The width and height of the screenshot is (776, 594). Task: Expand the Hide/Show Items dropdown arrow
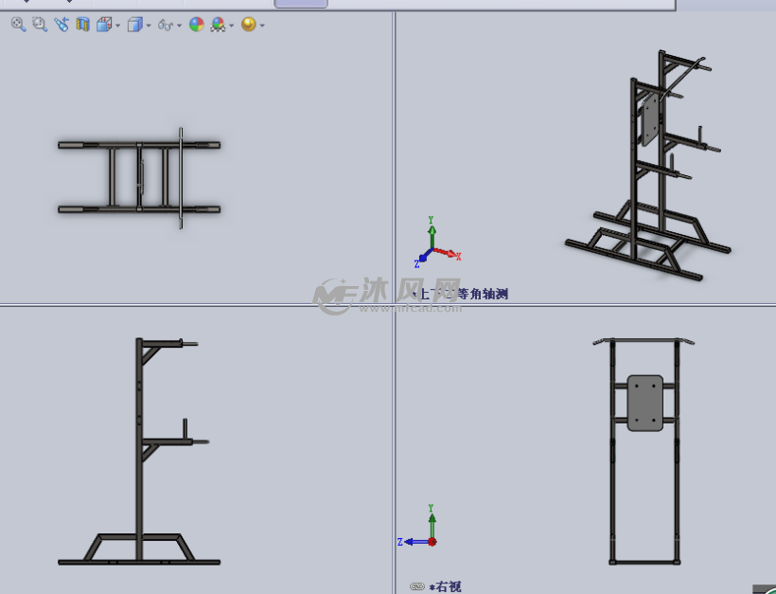click(x=178, y=25)
